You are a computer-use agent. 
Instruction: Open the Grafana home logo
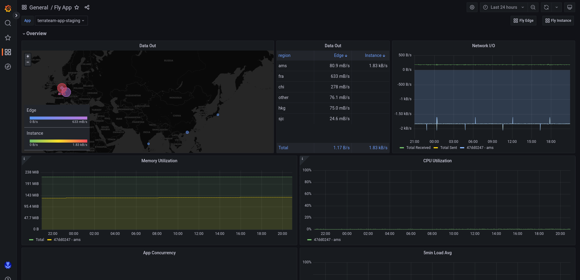(8, 8)
